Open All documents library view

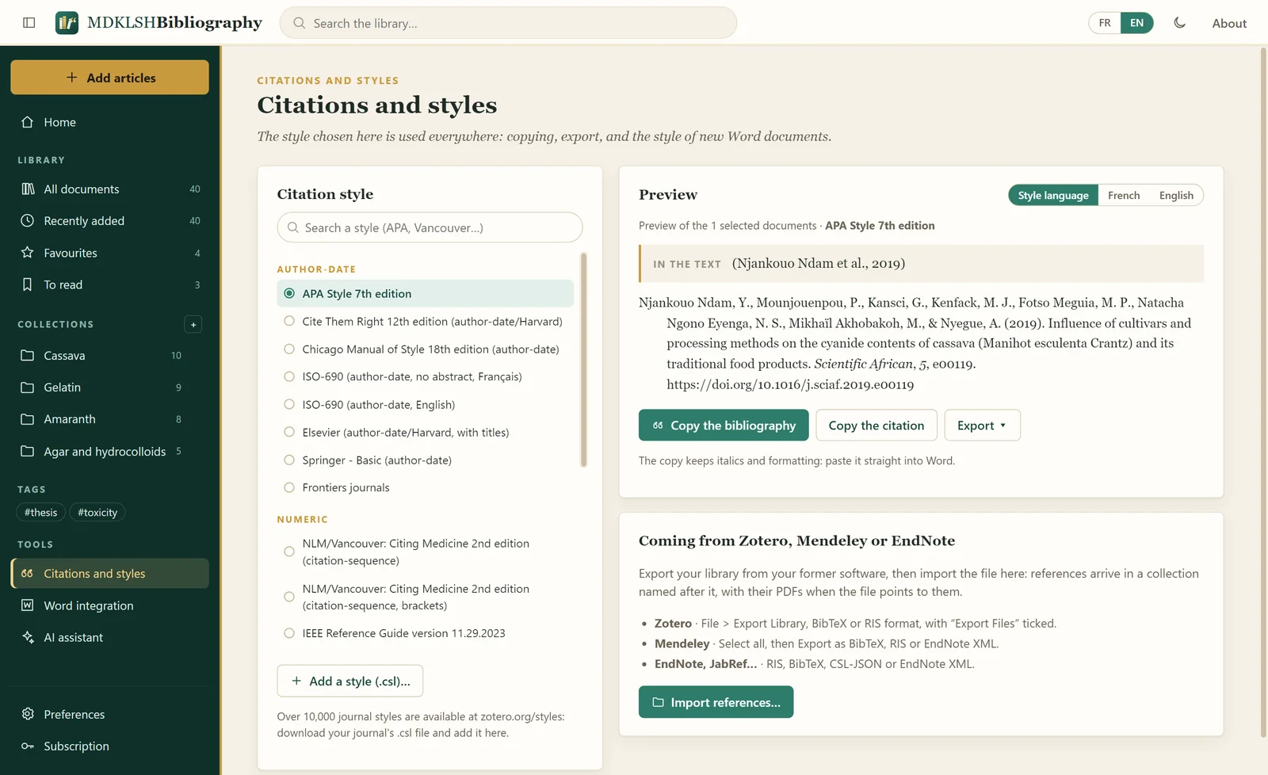pos(109,189)
